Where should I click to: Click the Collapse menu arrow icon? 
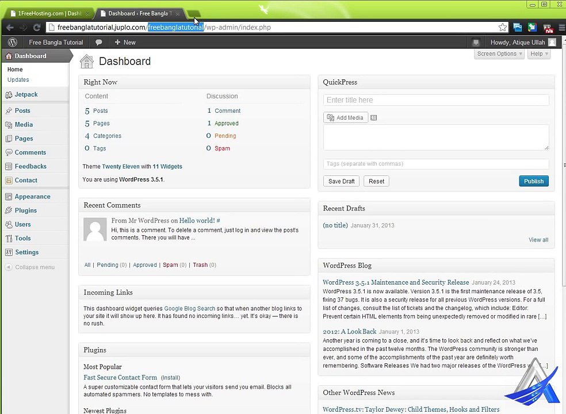[9, 267]
